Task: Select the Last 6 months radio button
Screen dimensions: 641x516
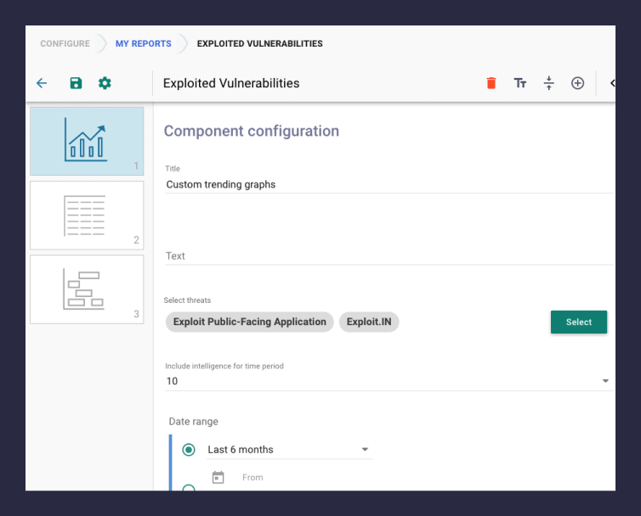Action: 189,450
